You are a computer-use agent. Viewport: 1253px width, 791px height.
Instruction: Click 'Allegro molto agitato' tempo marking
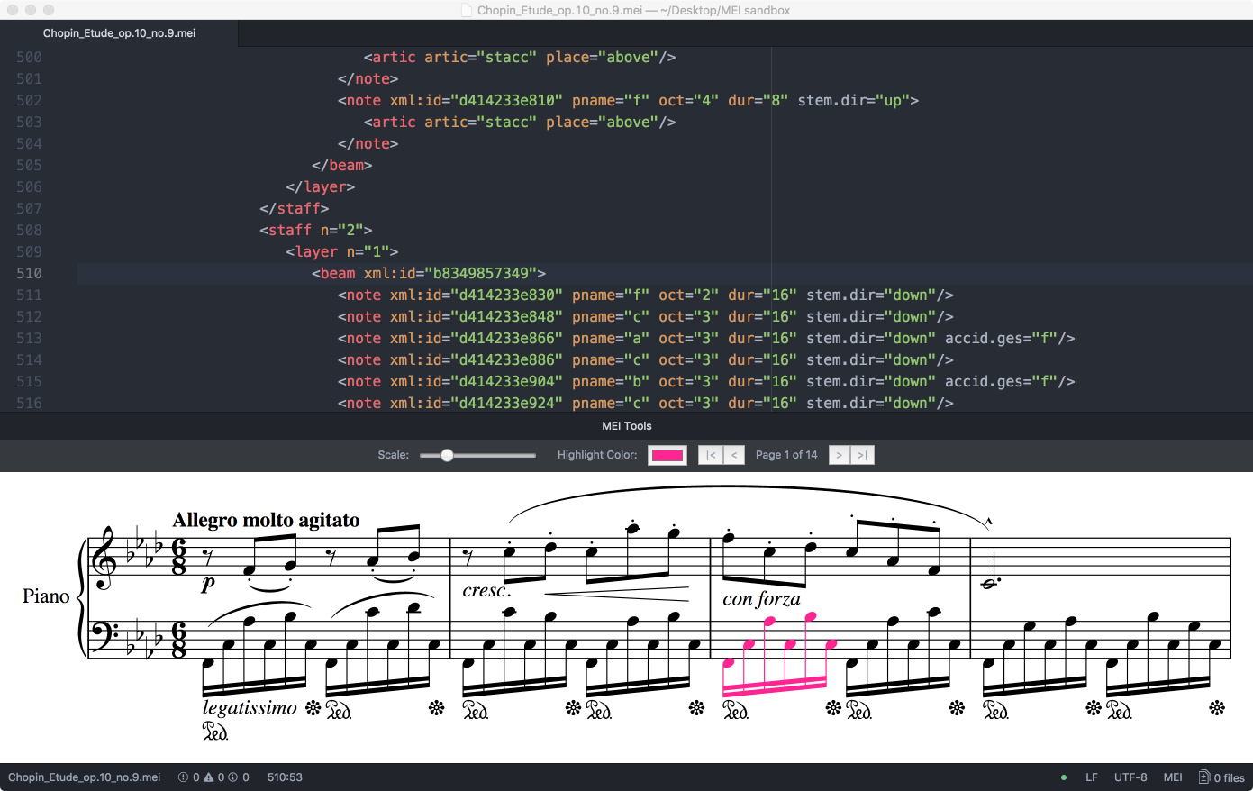267,520
